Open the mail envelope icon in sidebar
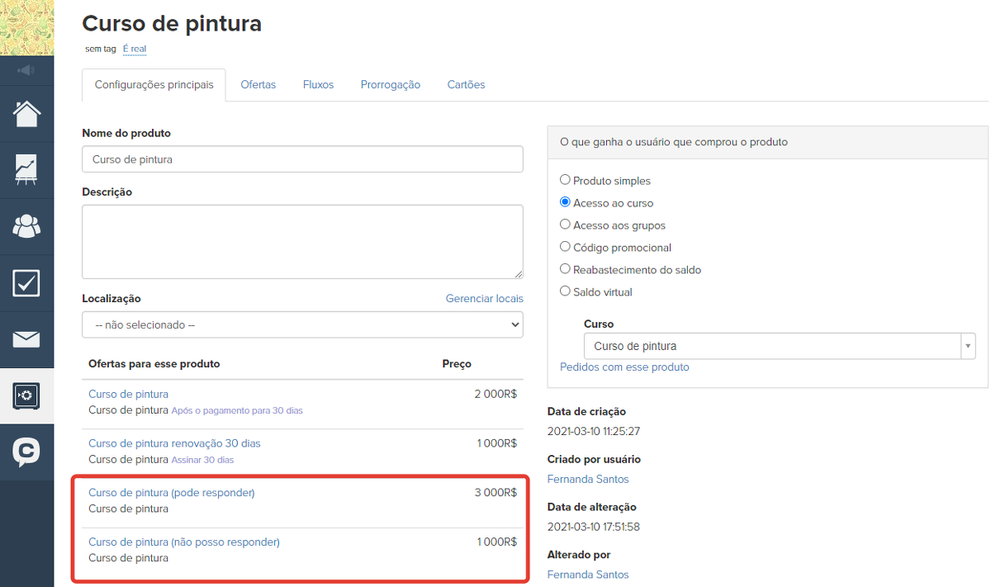Screen dimensions: 991x587 click(26, 339)
